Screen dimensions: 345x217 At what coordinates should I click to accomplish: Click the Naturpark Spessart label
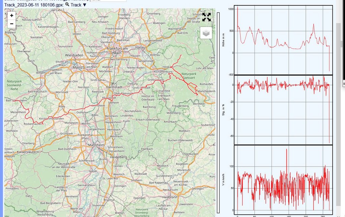pos(189,76)
